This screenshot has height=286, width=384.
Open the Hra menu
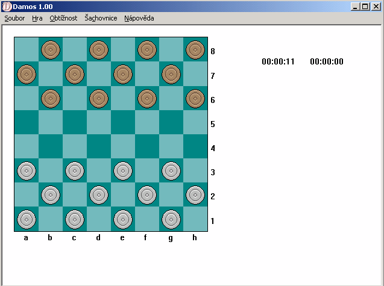(37, 18)
